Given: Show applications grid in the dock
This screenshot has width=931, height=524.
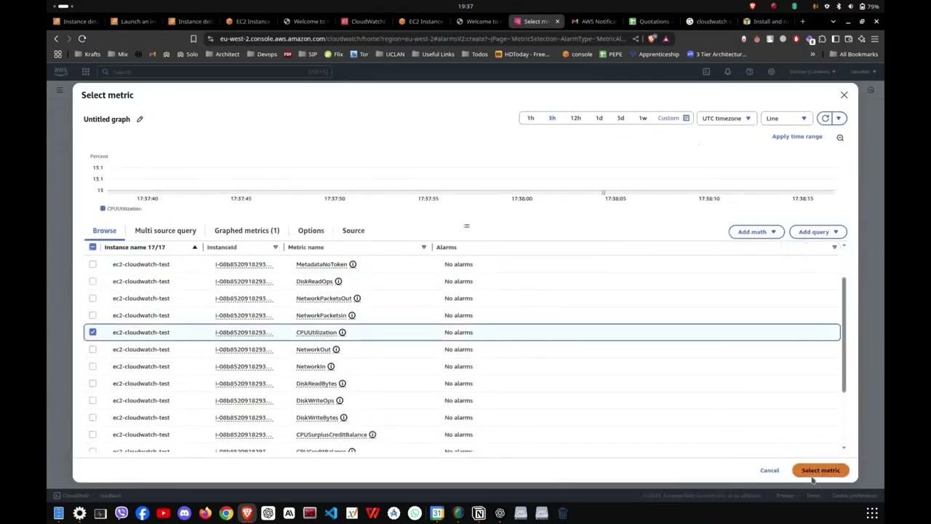Looking at the screenshot, I should [871, 513].
